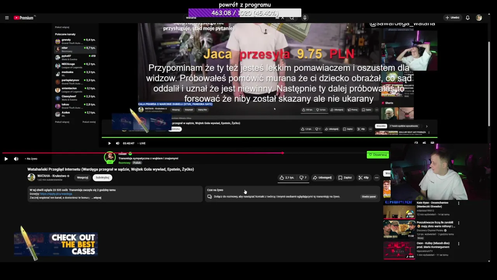
Task: Play the inner Kick stream player
Action: pyautogui.click(x=109, y=143)
